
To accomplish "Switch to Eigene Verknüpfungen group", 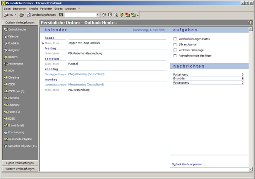I will 20,163.
